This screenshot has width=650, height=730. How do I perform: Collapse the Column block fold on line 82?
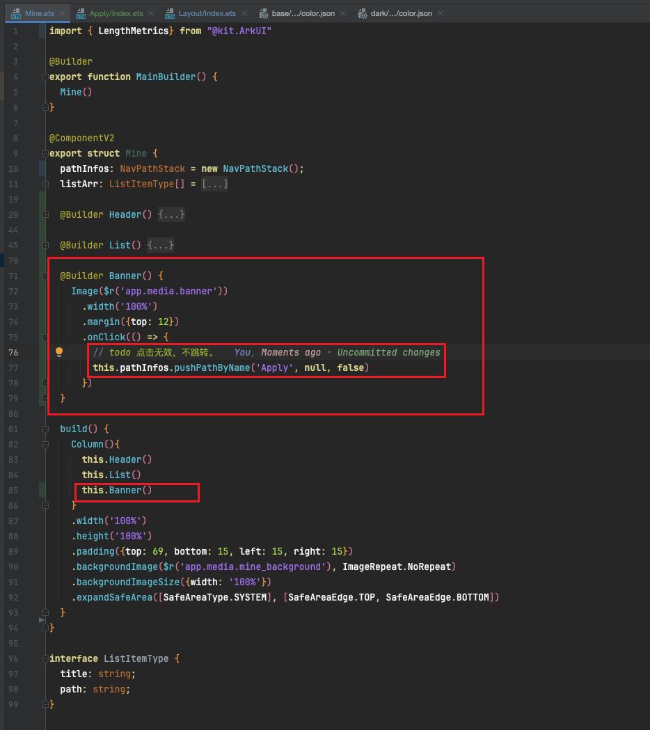(45, 444)
